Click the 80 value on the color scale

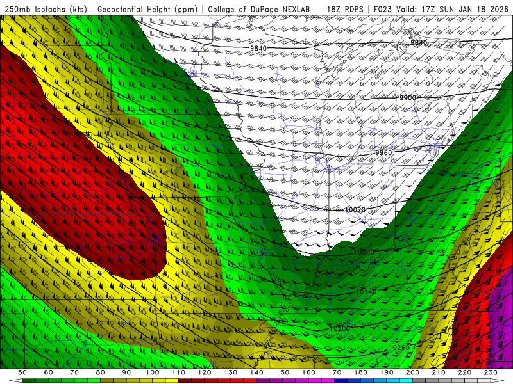pyautogui.click(x=101, y=372)
